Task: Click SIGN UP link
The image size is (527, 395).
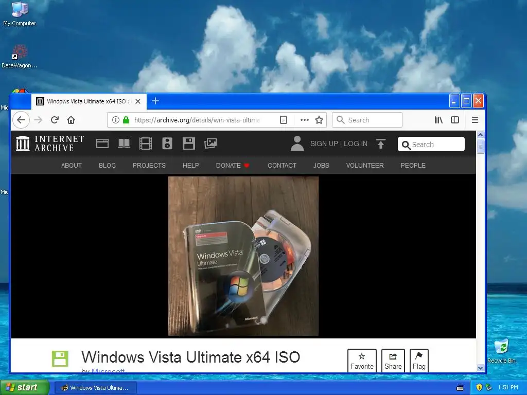Action: tap(324, 144)
